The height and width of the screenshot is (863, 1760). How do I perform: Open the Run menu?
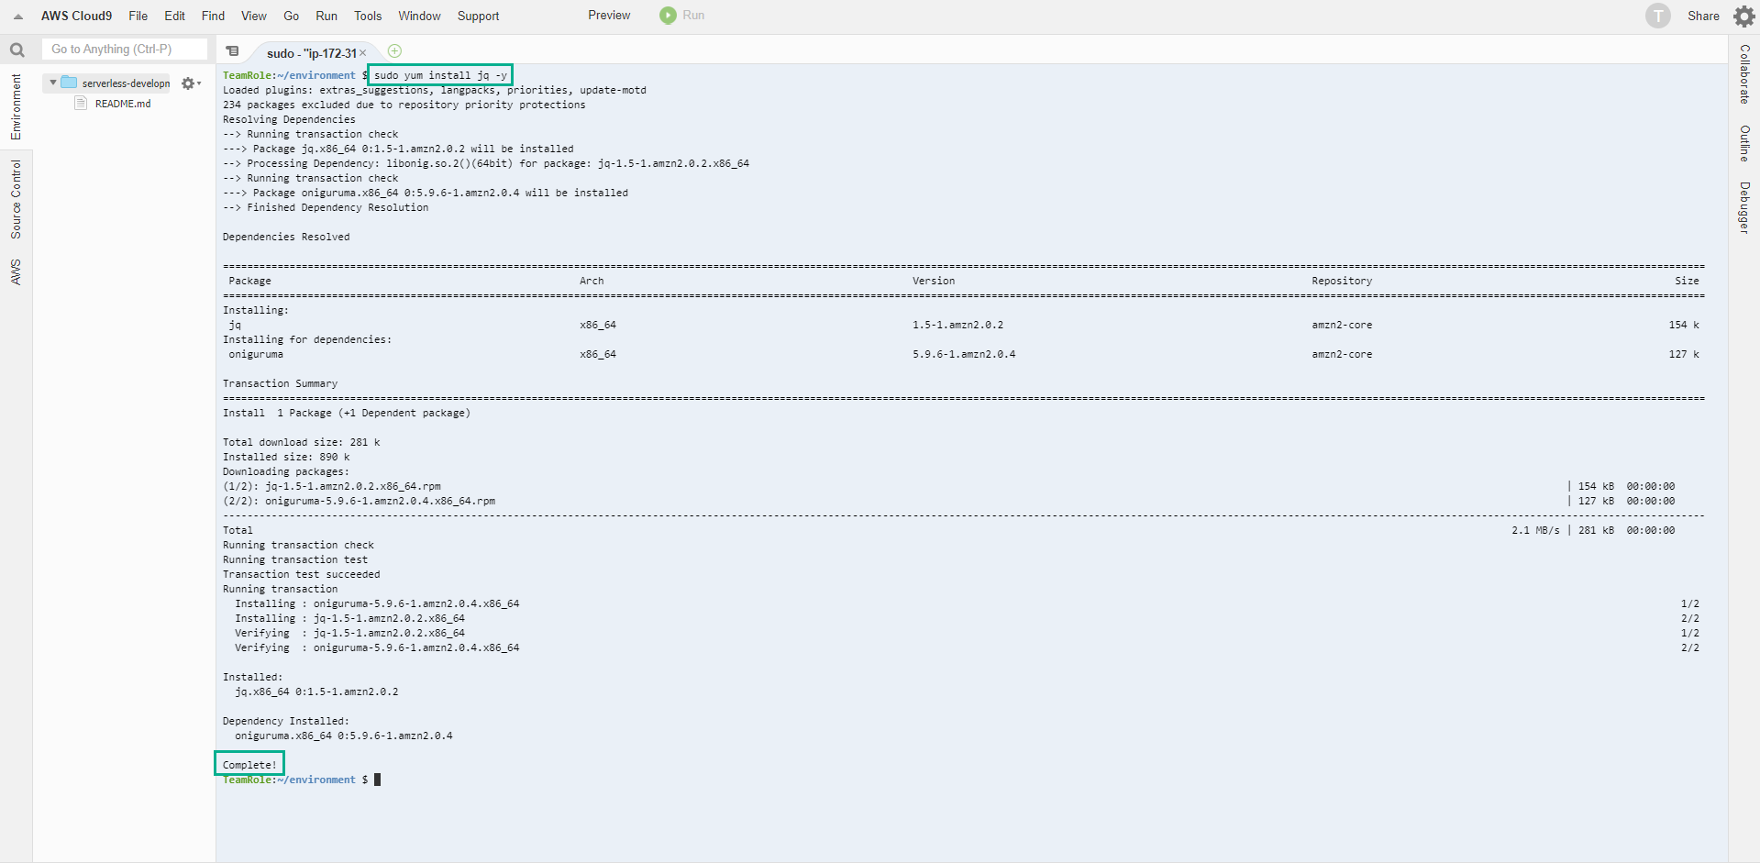327,16
